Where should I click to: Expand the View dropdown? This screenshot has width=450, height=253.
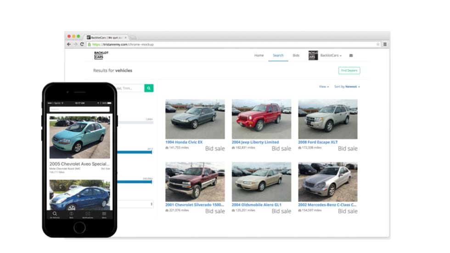[x=324, y=87]
